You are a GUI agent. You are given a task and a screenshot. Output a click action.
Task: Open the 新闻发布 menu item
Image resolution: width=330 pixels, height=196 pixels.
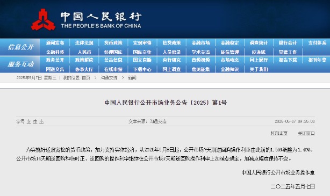coord(55,43)
